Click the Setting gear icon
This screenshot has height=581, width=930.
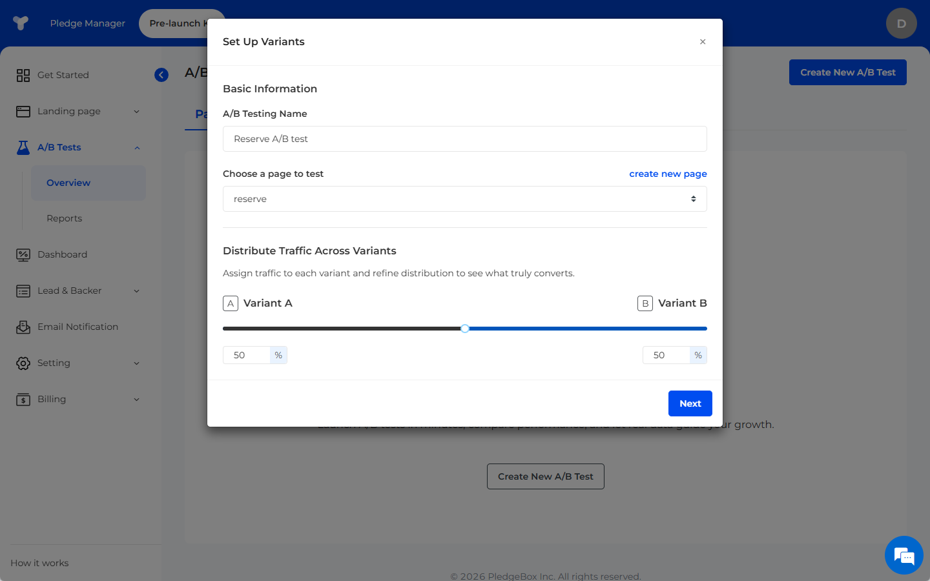tap(23, 363)
